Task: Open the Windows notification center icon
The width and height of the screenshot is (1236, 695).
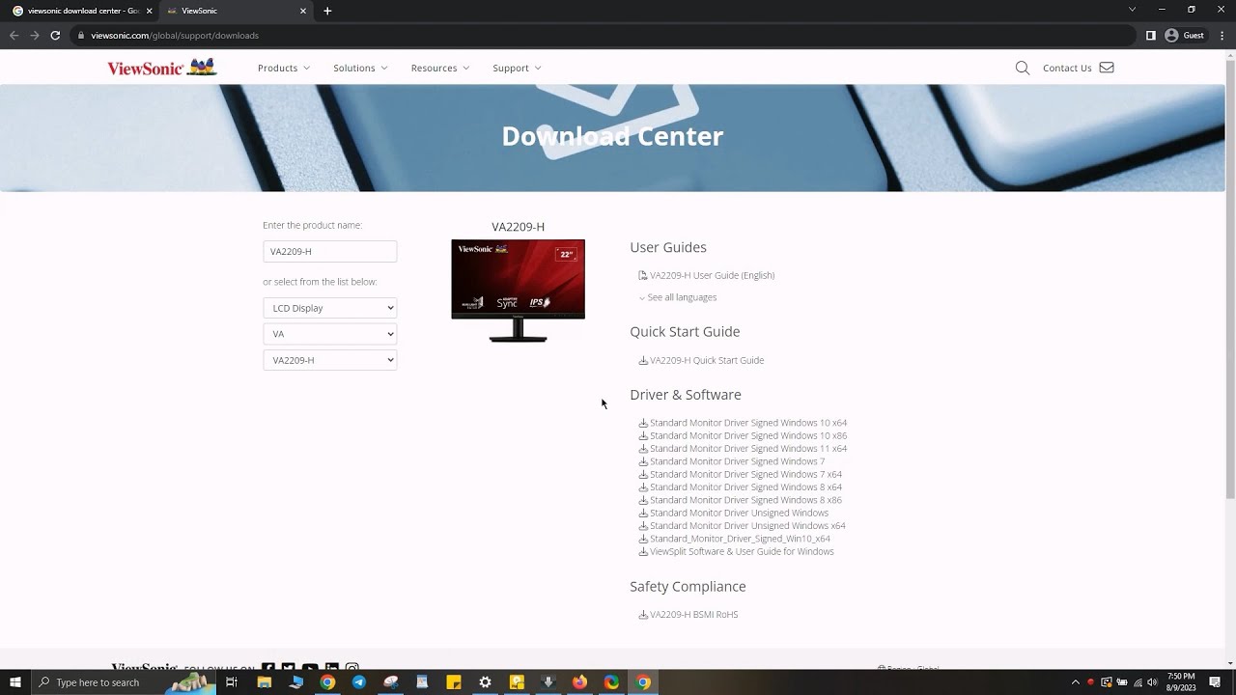Action: (1215, 682)
